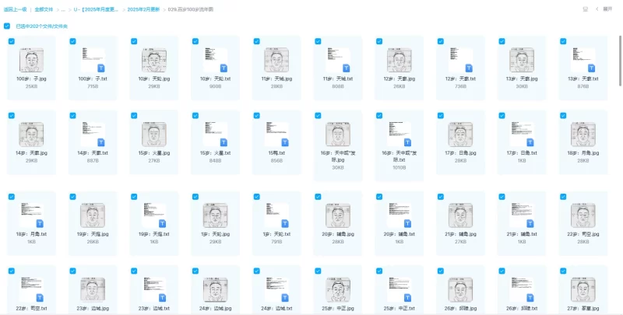Image resolution: width=623 pixels, height=315 pixels.
Task: Click the 返回上一级 back link
Action: tap(15, 9)
